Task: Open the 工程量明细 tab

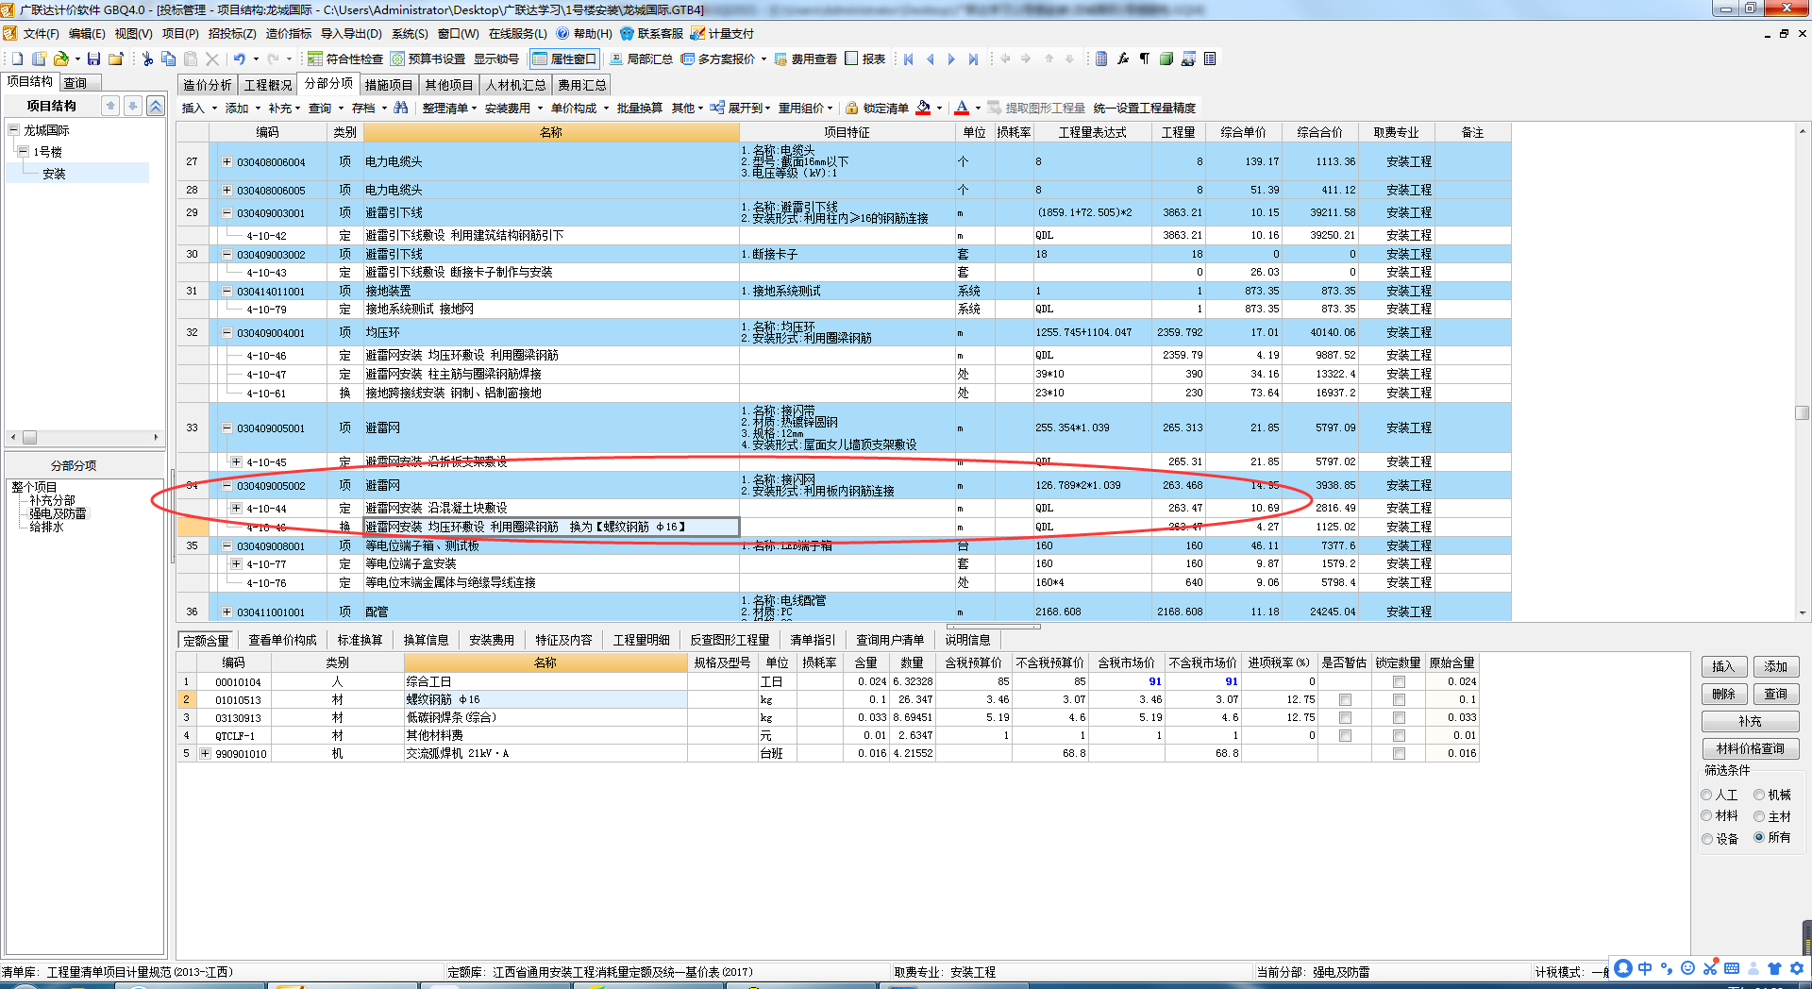Action: pos(641,640)
